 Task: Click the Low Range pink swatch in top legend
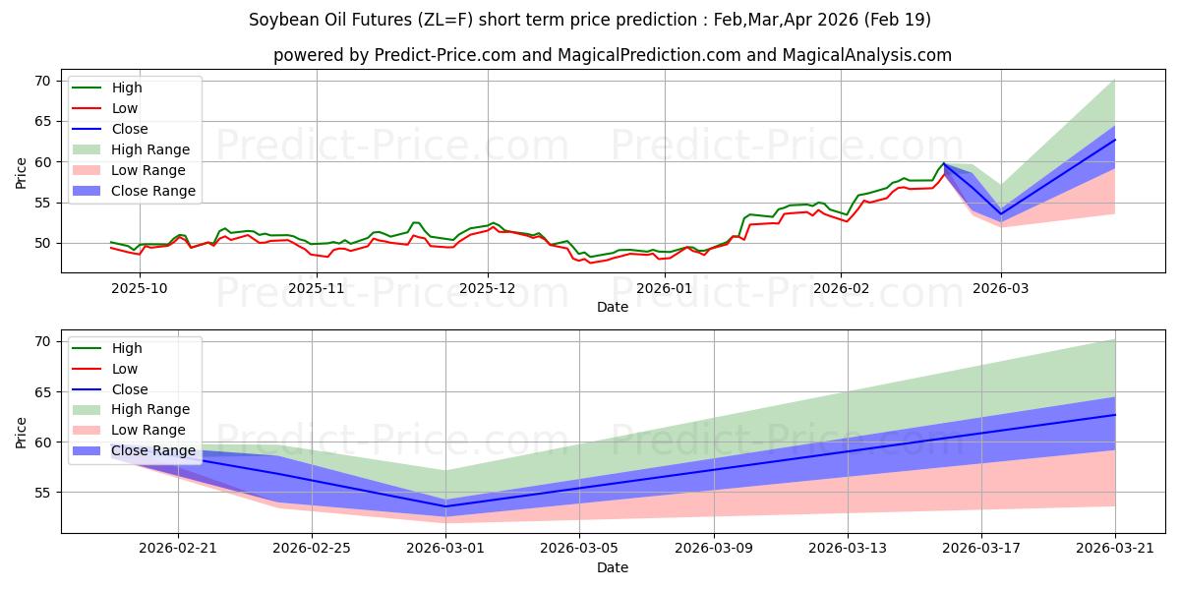(x=88, y=170)
